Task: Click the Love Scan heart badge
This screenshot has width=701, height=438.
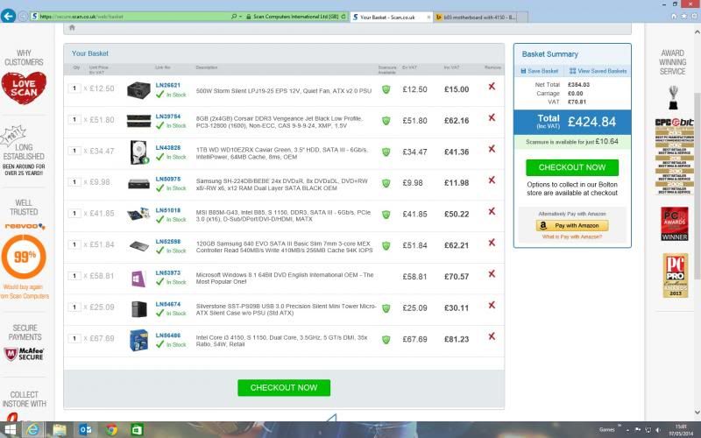Action: 24,88
